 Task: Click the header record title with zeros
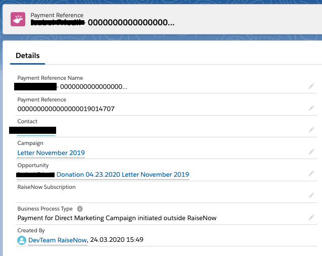103,22
